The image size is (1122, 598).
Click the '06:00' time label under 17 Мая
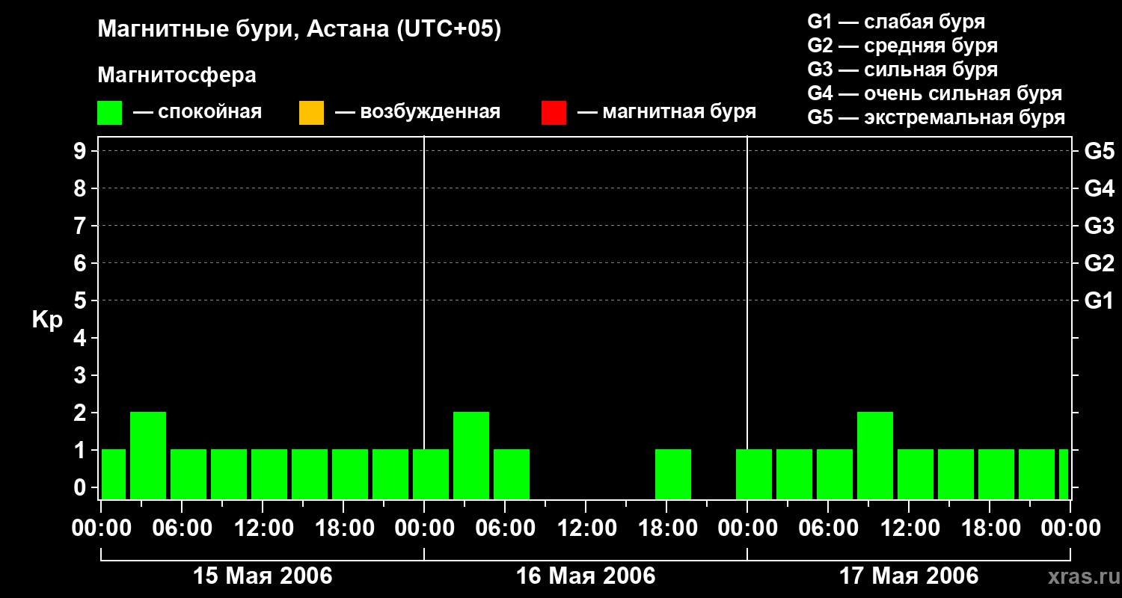(828, 528)
